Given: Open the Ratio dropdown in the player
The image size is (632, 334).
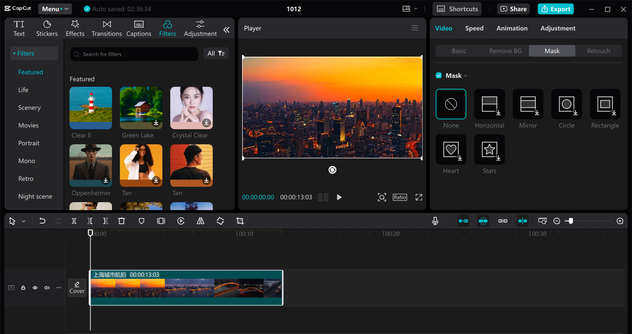Looking at the screenshot, I should point(400,197).
